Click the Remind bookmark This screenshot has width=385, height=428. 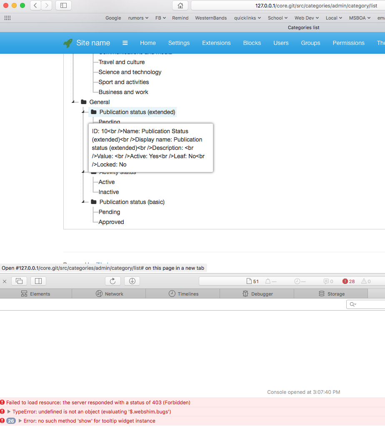coord(180,18)
